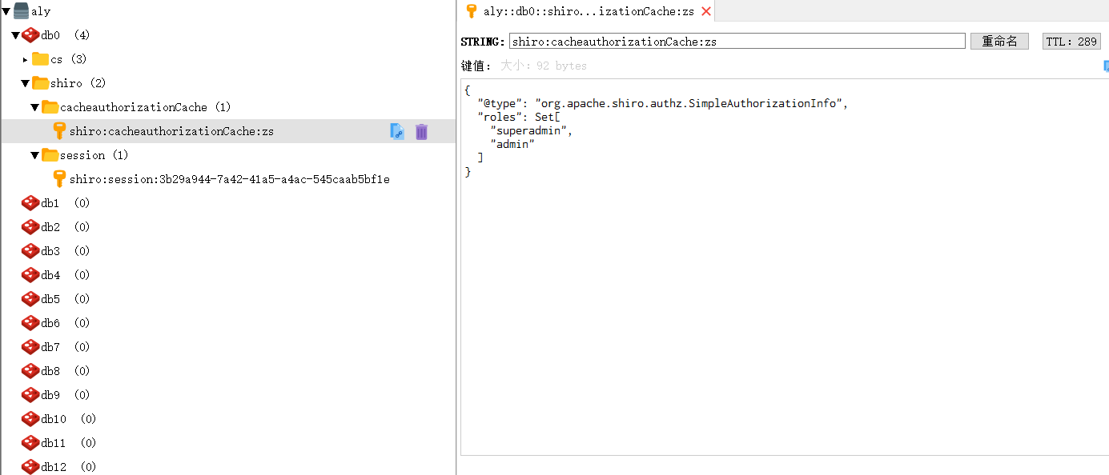Collapse the session folder
This screenshot has height=475, width=1109.
point(34,154)
